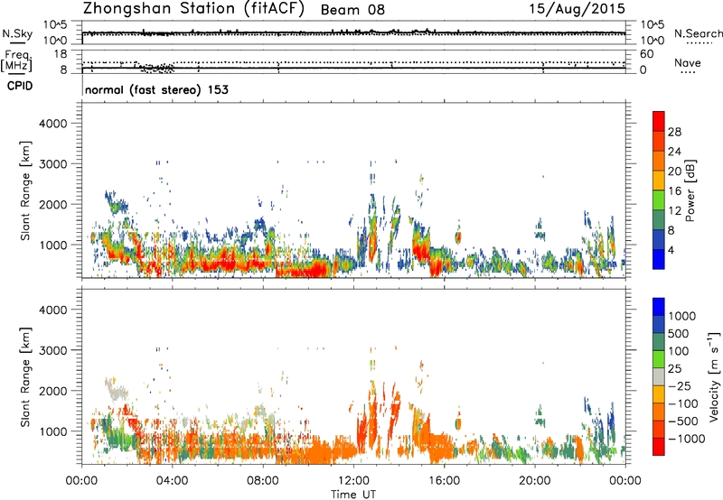Click the 'normal (fast stereo) 153' text
Image resolution: width=723 pixels, height=500 pixels.
click(x=156, y=89)
